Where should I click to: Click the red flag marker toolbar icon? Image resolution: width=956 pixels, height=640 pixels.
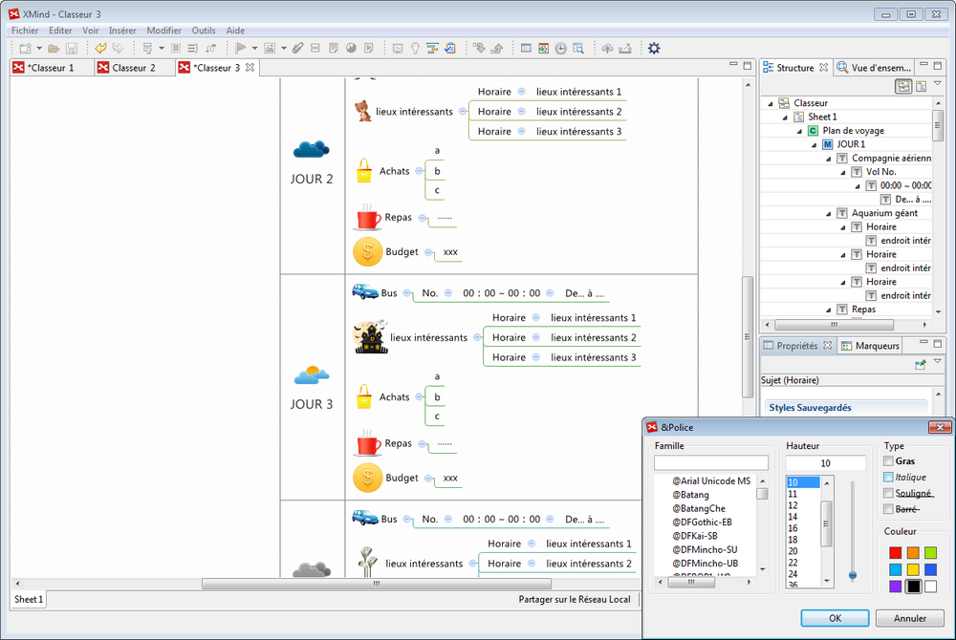click(x=241, y=48)
